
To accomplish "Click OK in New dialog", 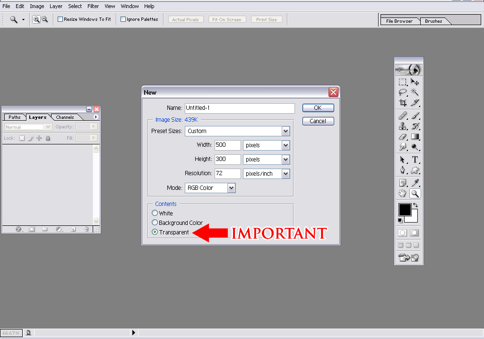I will pos(318,107).
